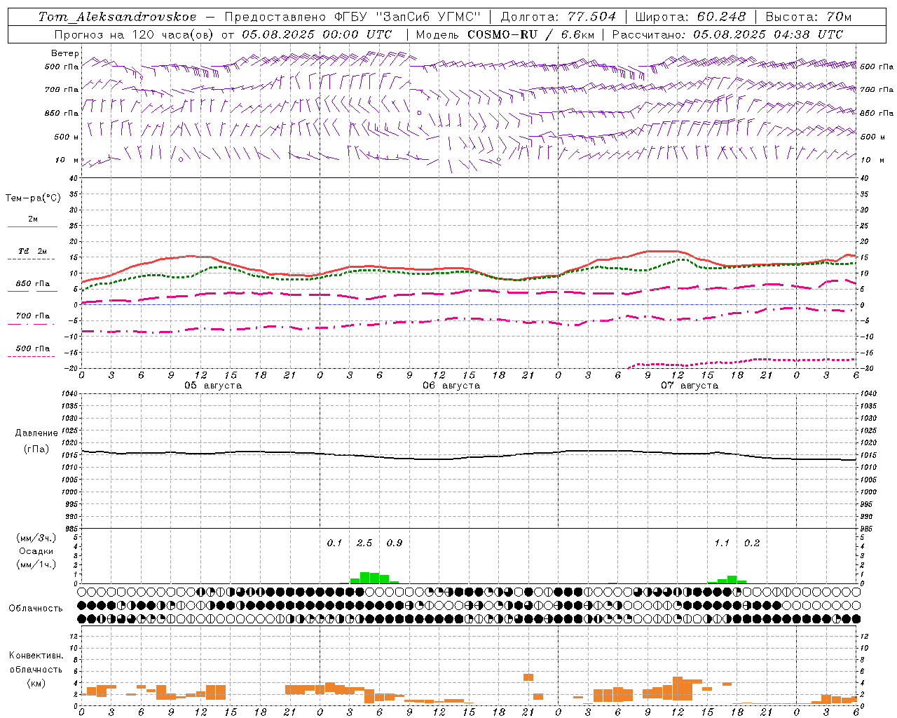Click the 'Рассчитано: 05.08.2025 04:38 UTC' timestamp
Screen dimensions: 897x718
point(727,34)
